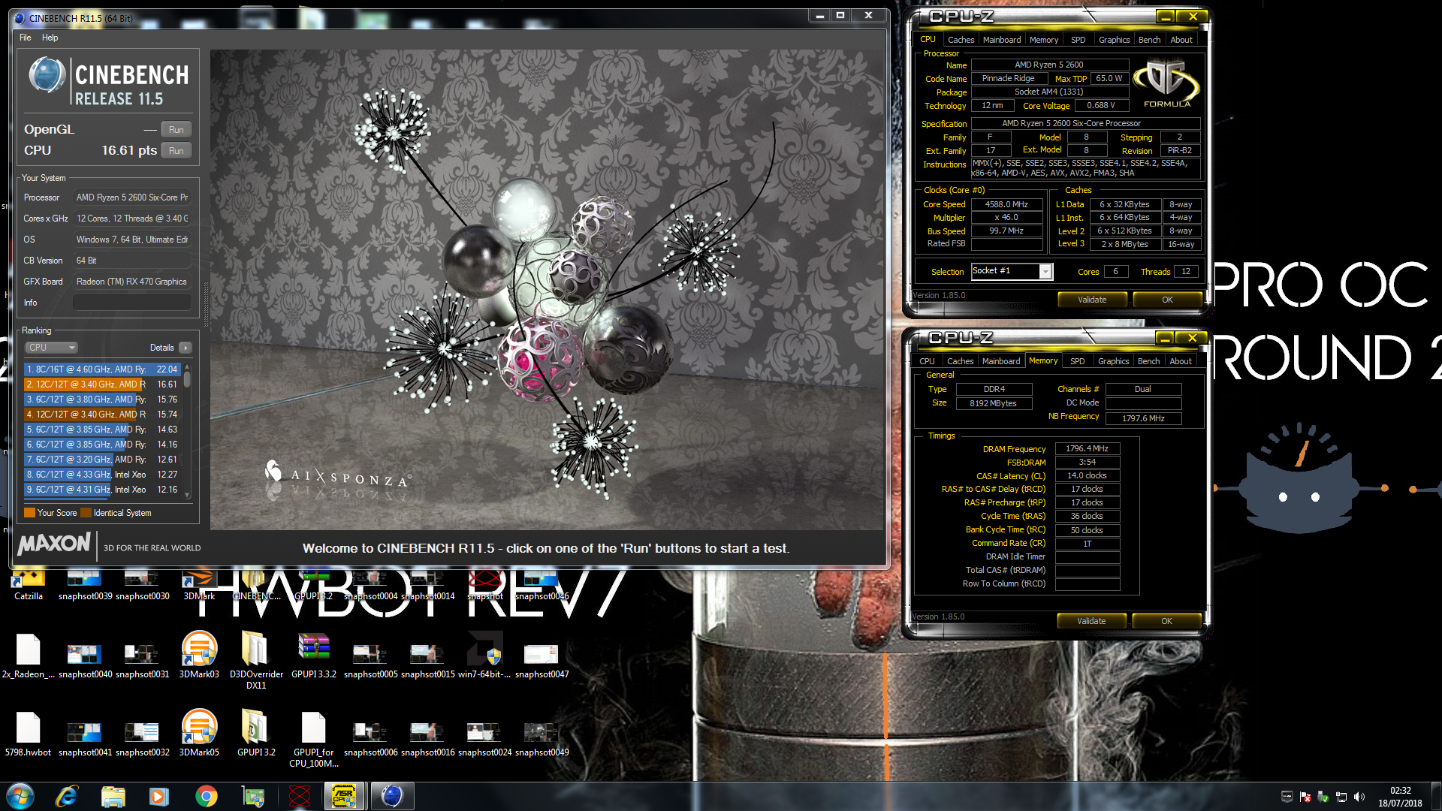Switch to Caches tab in top CPU-Z window

961,40
